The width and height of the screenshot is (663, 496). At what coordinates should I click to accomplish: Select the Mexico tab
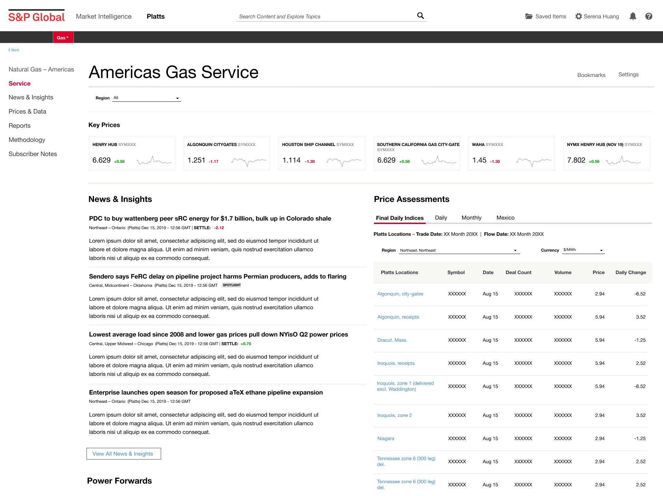505,218
